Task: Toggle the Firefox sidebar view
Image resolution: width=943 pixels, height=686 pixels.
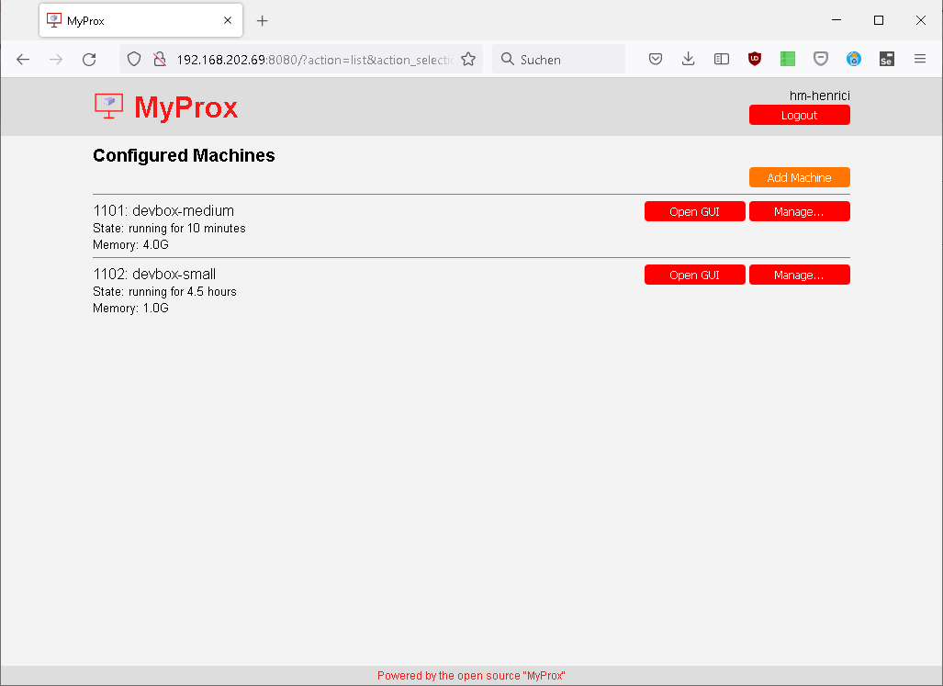Action: pos(721,58)
